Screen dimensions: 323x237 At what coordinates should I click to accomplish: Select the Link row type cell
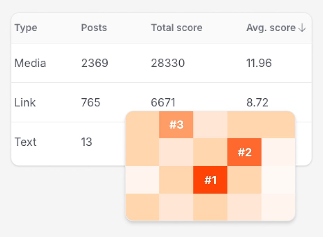click(25, 103)
